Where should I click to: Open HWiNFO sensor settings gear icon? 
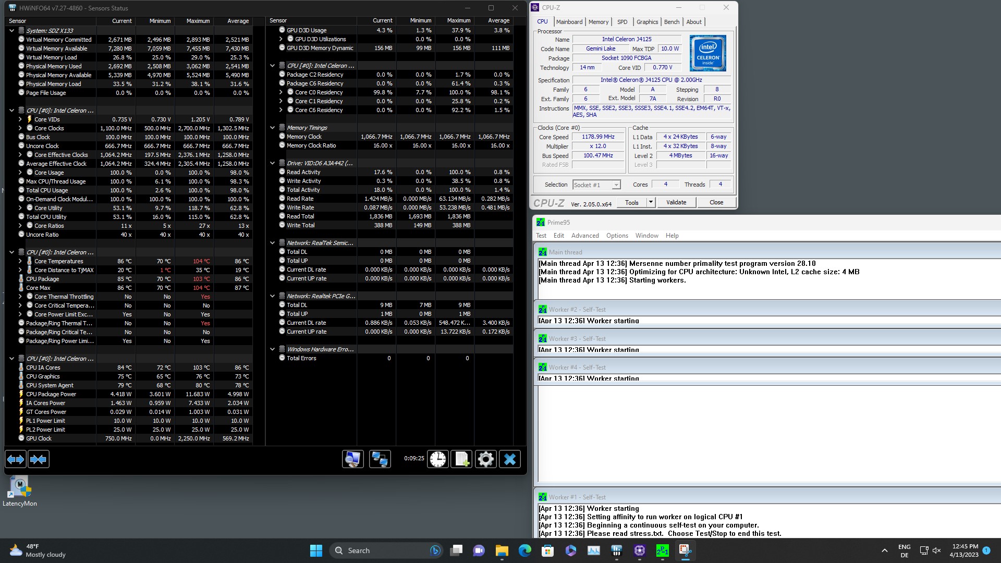[486, 459]
